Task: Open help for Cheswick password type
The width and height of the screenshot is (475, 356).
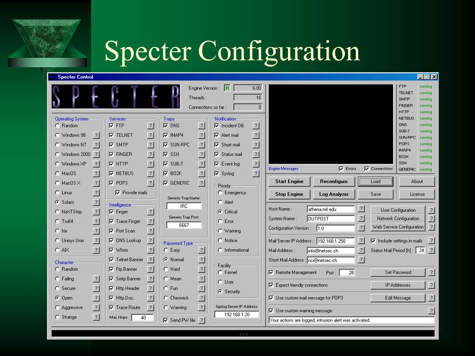Action: 201,298
